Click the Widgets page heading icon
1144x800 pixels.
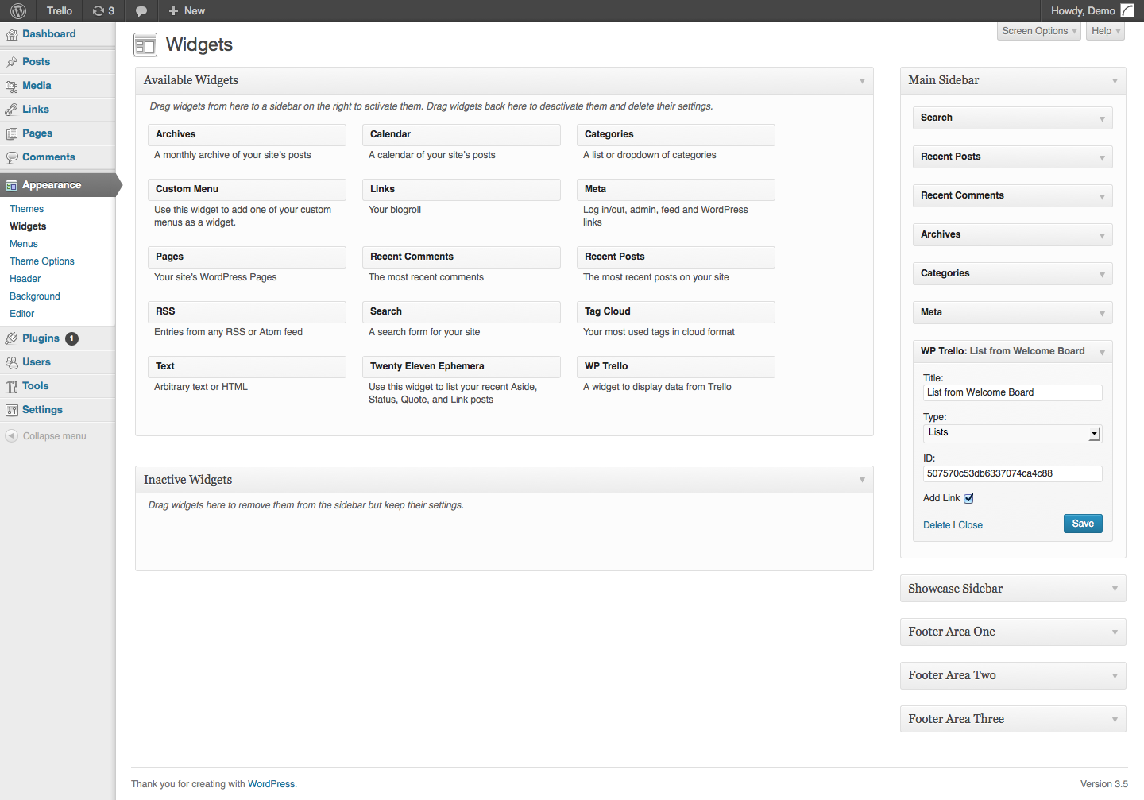pos(145,45)
